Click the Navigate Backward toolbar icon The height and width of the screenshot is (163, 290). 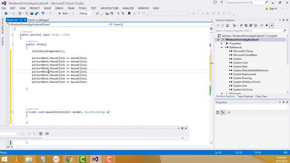tap(6, 14)
